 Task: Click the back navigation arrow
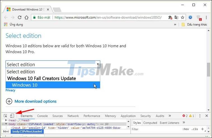click(x=6, y=17)
